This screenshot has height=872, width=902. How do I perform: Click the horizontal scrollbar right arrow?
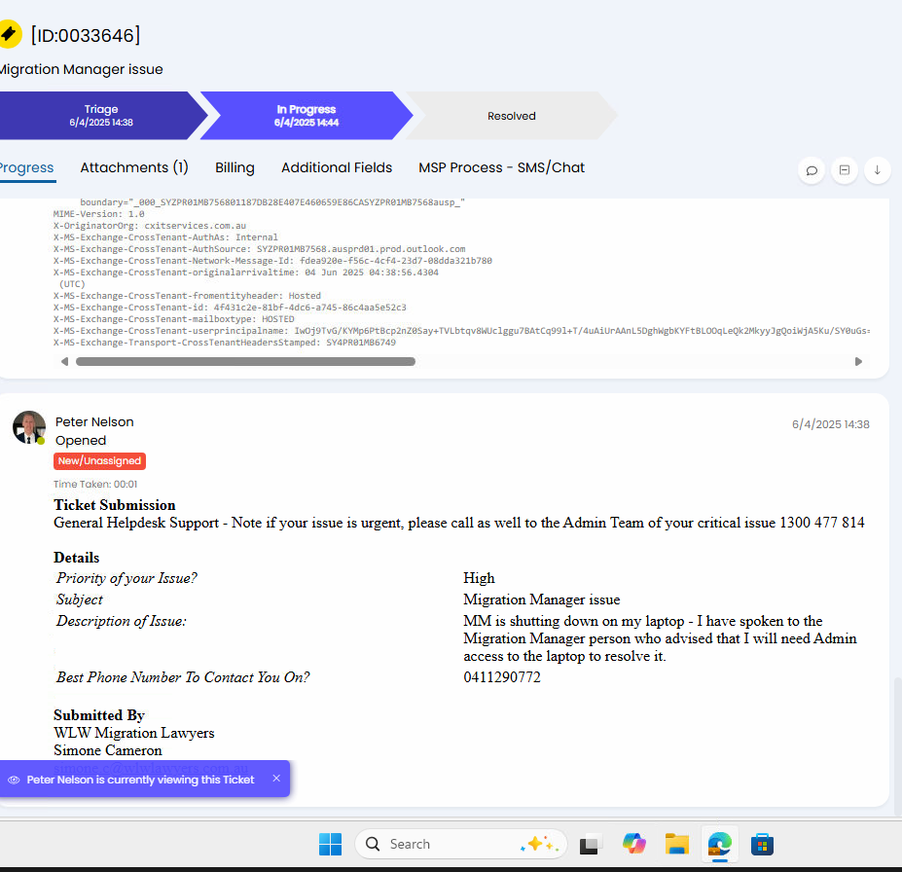[858, 361]
